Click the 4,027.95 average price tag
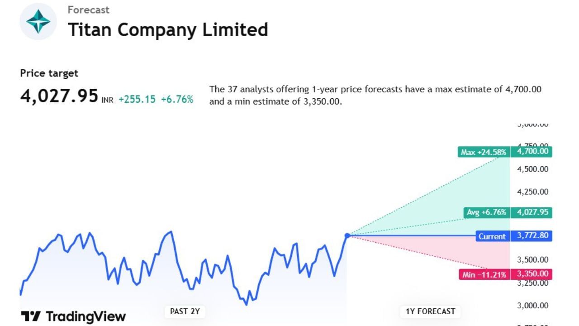 pos(532,212)
